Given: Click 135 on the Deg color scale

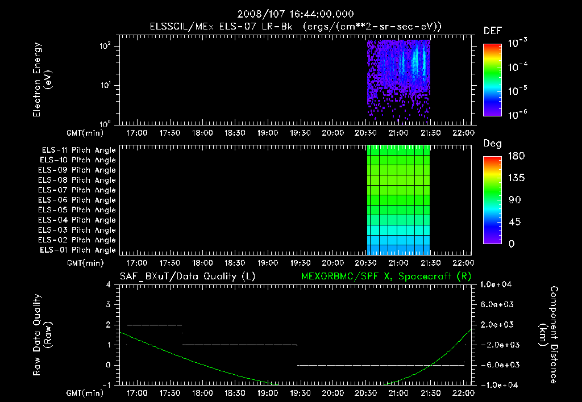Looking at the screenshot, I should [x=516, y=178].
